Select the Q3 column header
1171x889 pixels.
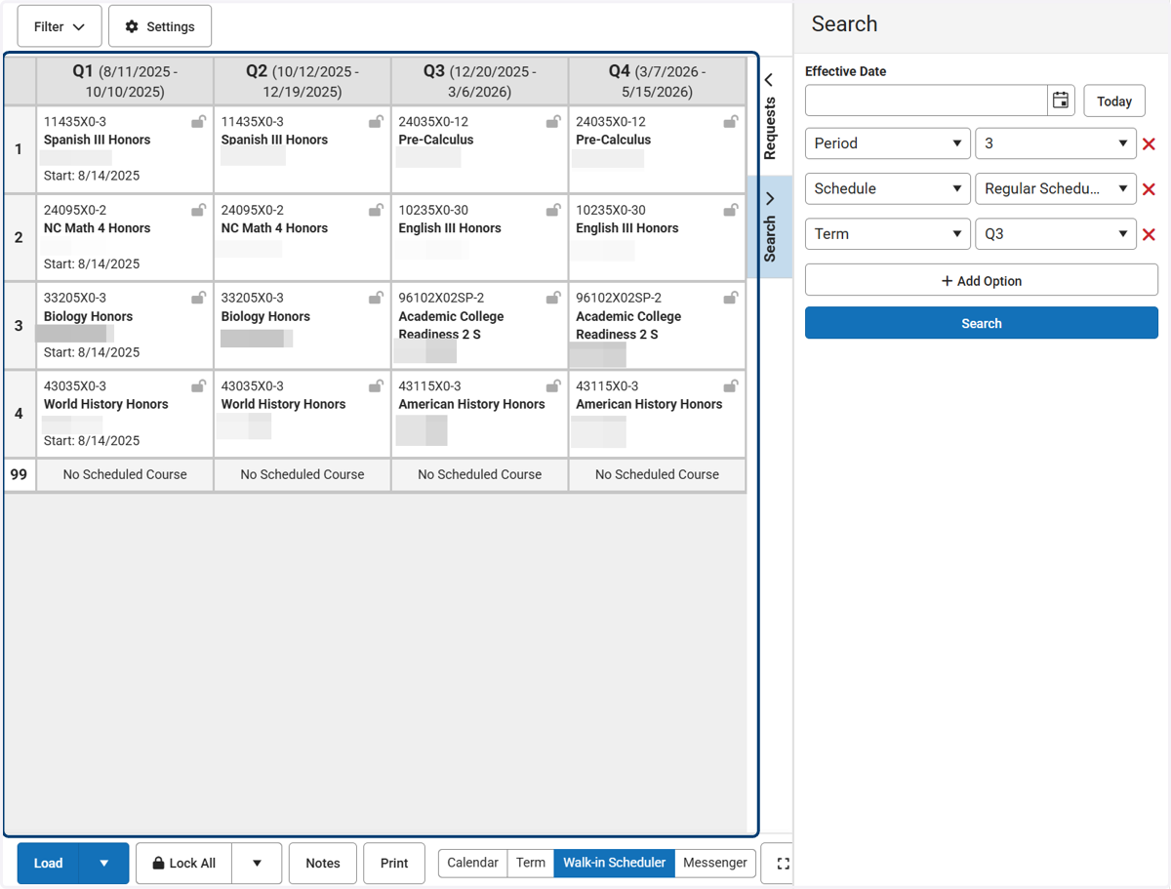[479, 81]
